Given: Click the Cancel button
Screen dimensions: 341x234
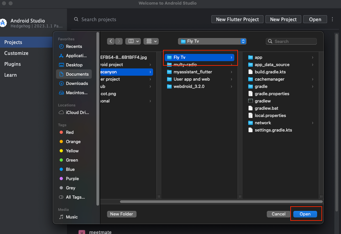Looking at the screenshot, I should 278,214.
